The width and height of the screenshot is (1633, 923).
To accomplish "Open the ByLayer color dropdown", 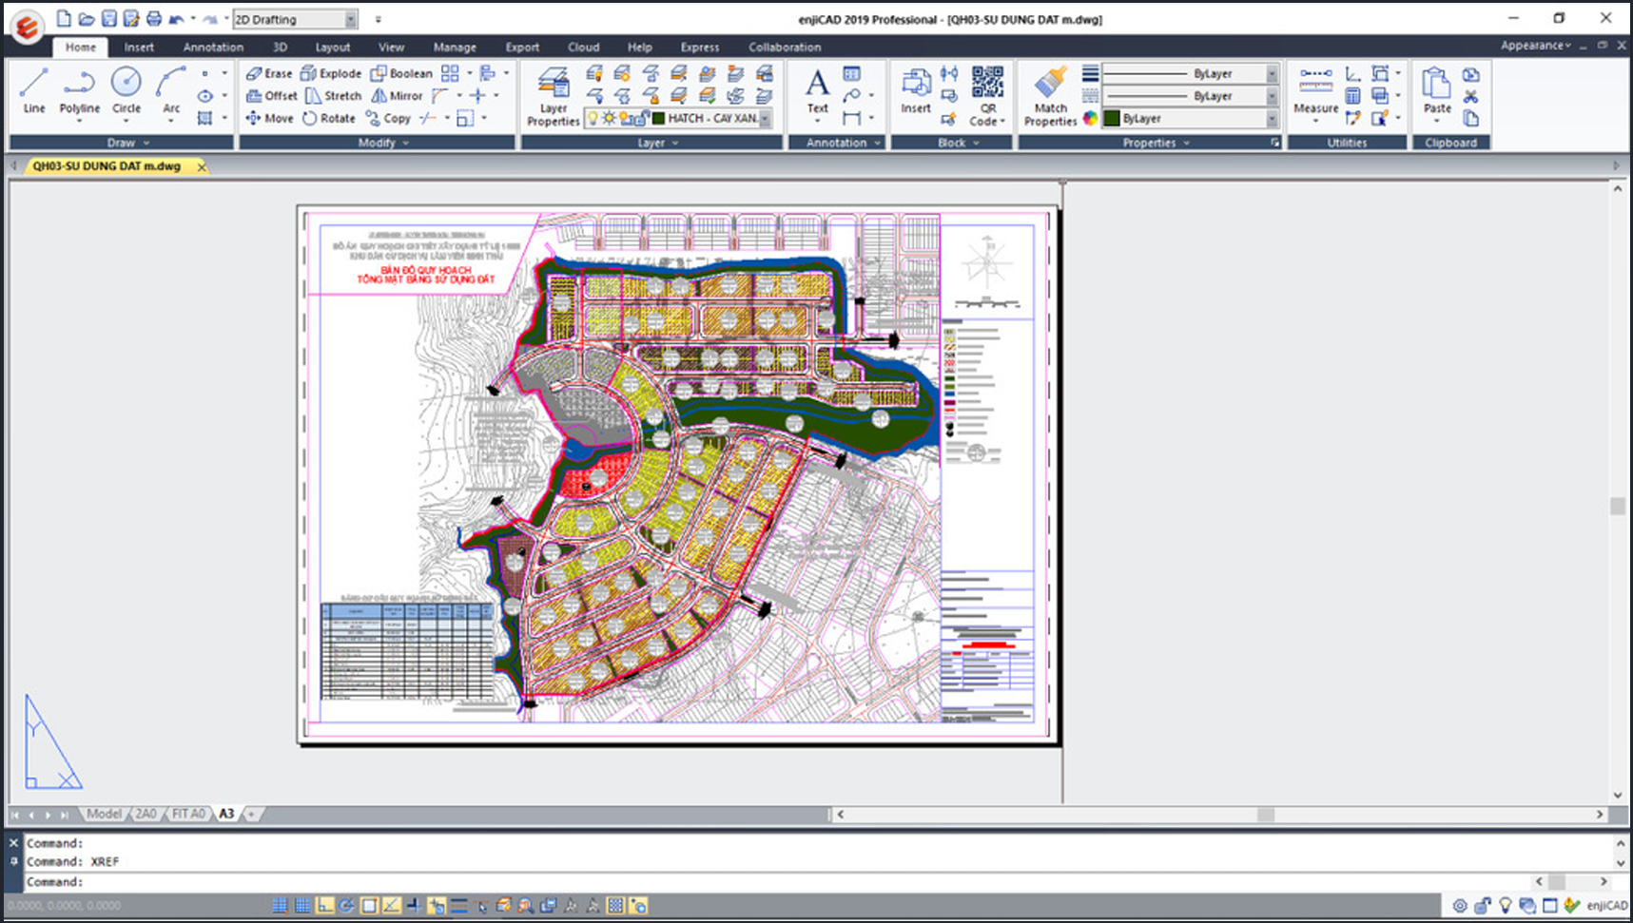I will [1272, 119].
